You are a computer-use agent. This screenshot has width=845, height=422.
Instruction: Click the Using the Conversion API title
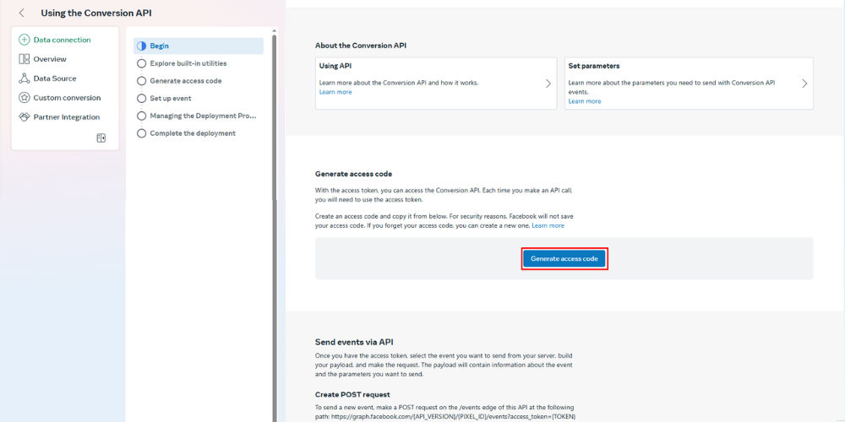[x=96, y=13]
